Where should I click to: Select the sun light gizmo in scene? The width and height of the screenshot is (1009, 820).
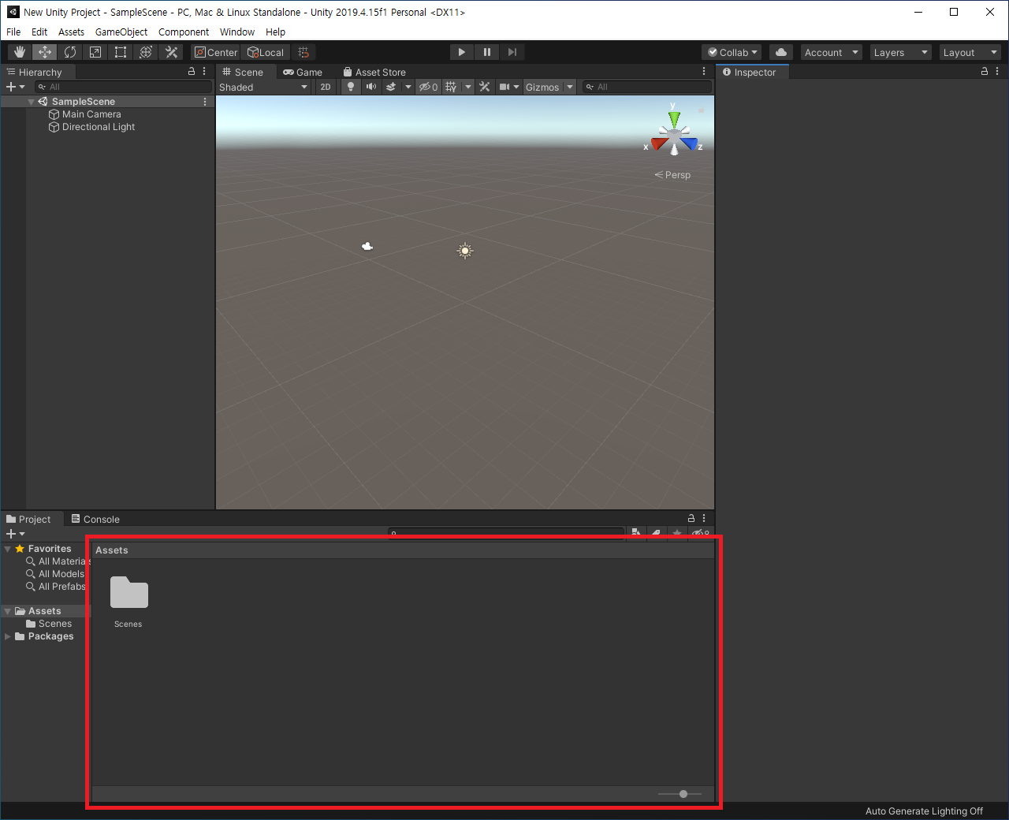pyautogui.click(x=465, y=251)
